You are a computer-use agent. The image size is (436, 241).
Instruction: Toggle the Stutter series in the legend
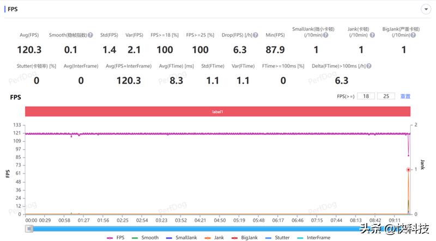277,238
